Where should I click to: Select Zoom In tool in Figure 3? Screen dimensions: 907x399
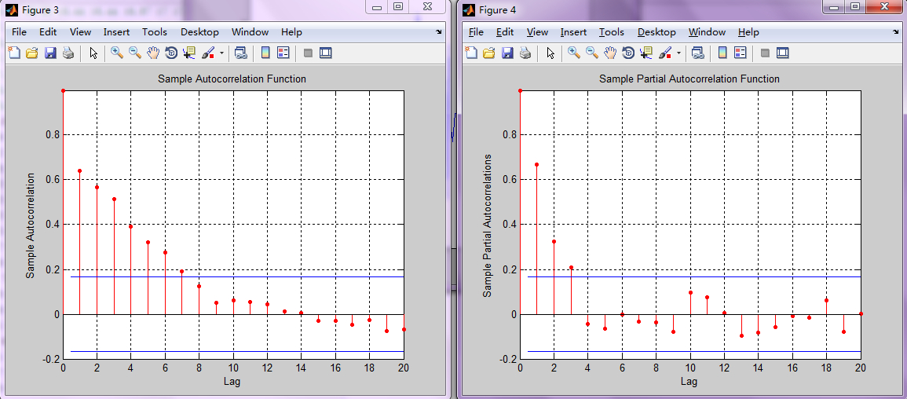pos(117,53)
